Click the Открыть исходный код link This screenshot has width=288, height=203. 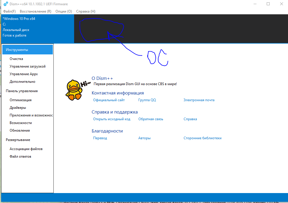112,119
